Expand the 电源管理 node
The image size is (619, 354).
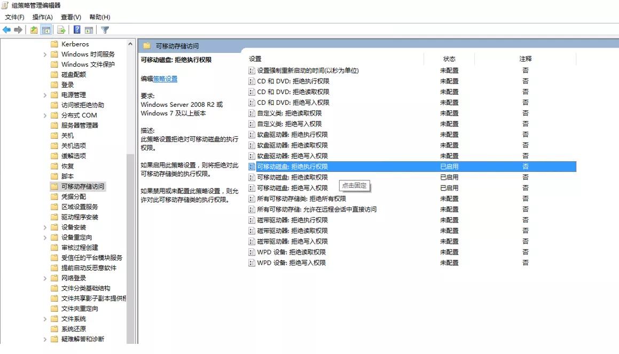(x=45, y=95)
